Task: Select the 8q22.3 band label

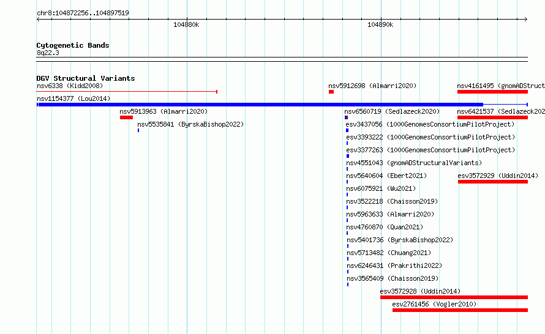Action: tap(48, 53)
